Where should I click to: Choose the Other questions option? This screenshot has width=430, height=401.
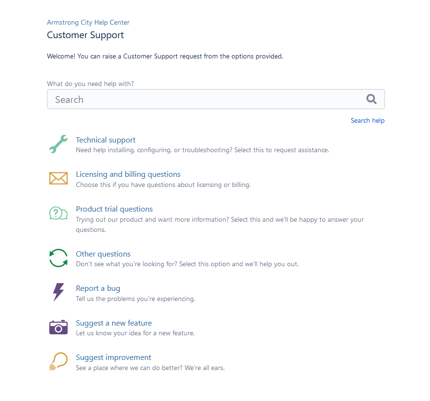pos(103,254)
